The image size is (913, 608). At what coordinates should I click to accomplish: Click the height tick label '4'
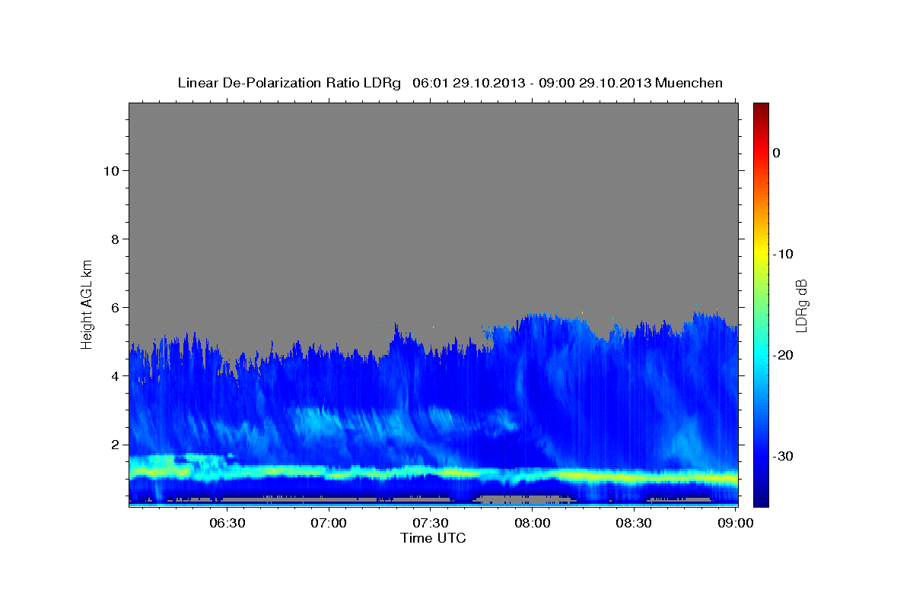point(114,376)
